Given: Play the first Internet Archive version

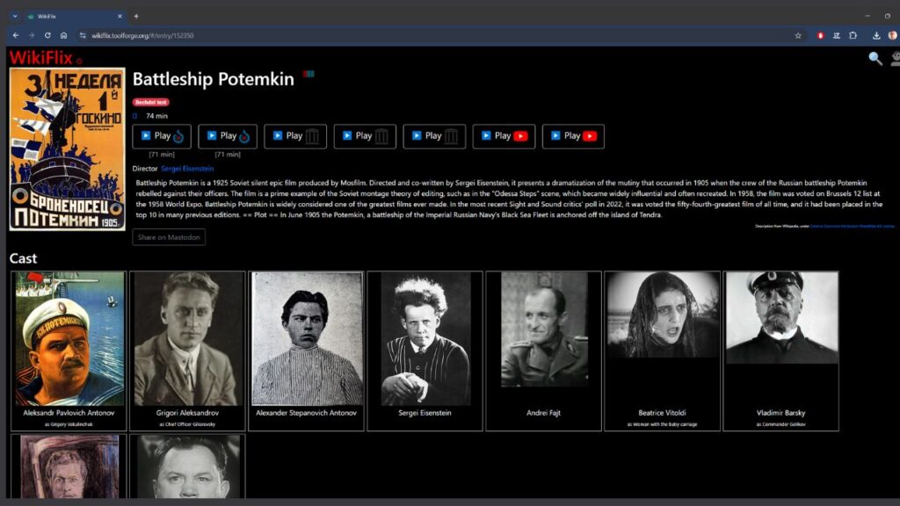Looking at the screenshot, I should coord(294,136).
